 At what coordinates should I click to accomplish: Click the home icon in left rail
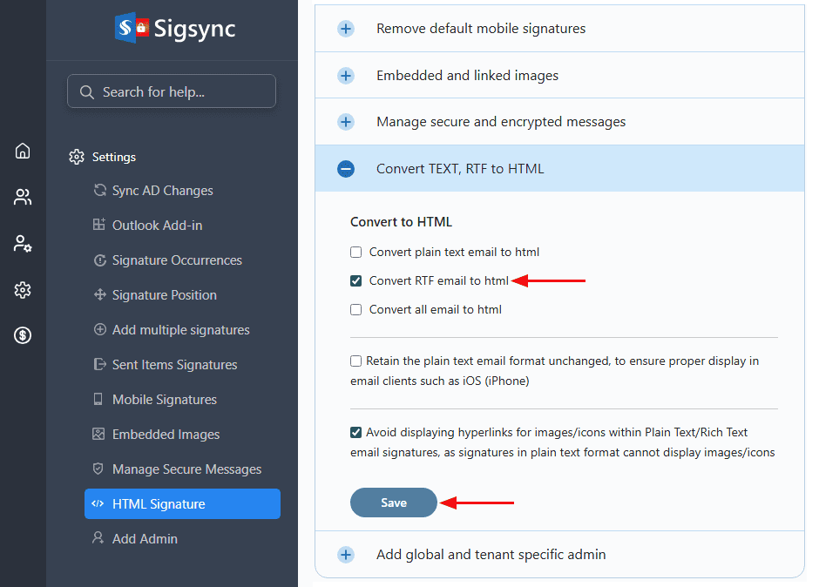[x=23, y=151]
